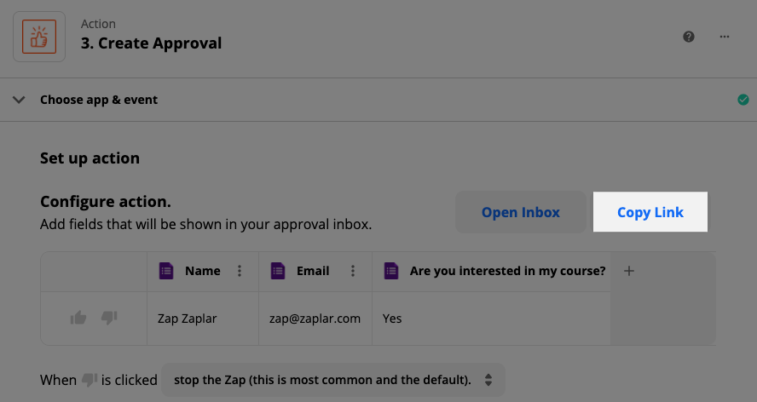Click the green completed checkmark indicator
This screenshot has width=757, height=402.
click(743, 100)
